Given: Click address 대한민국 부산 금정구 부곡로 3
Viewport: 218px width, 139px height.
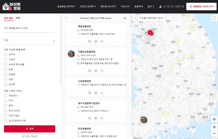Looking at the screenshot, I should pos(94,111).
